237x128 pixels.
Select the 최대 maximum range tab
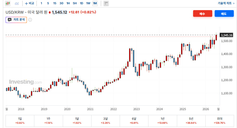[x=220, y=121]
